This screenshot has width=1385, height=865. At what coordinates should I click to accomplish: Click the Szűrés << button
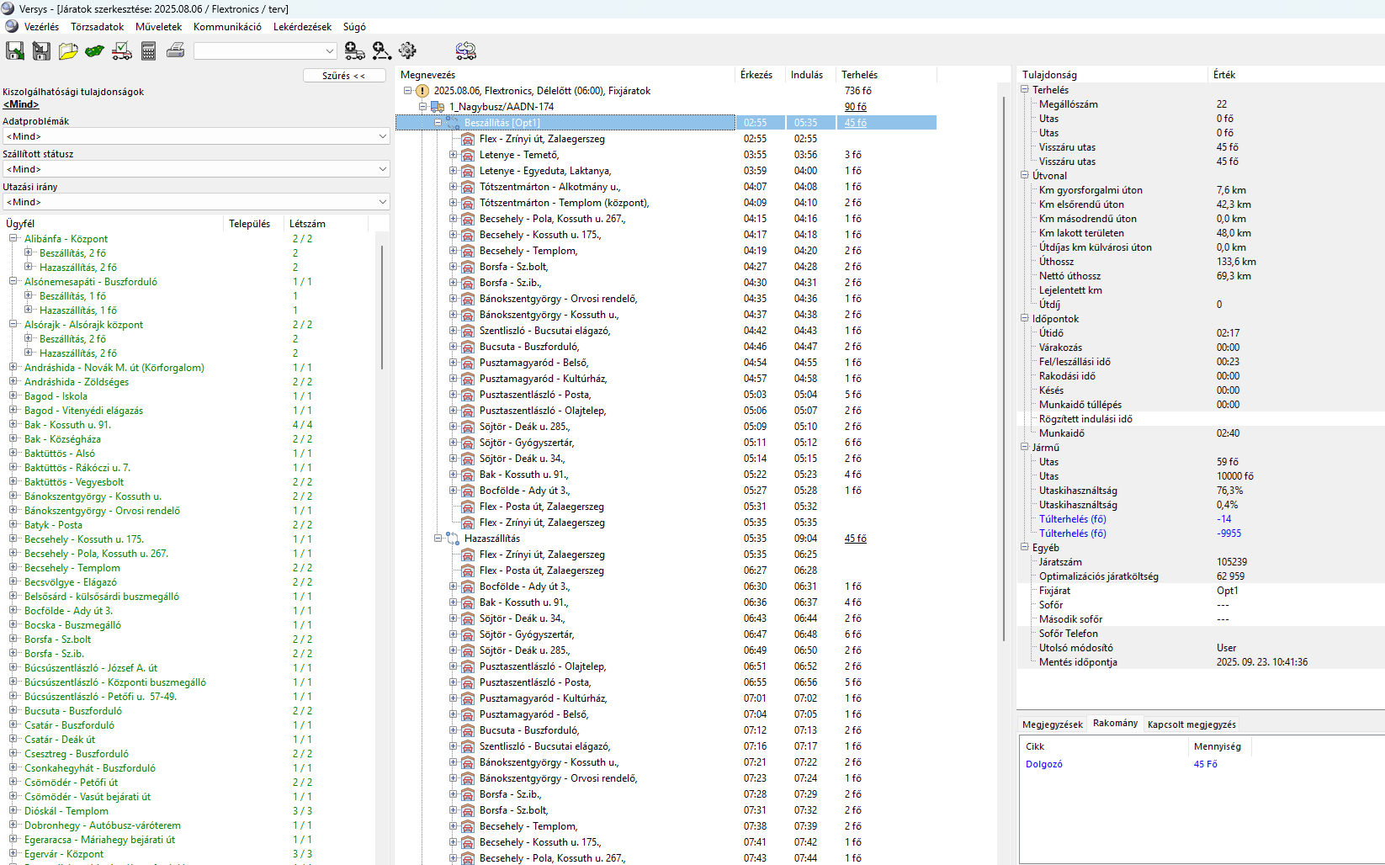pyautogui.click(x=344, y=76)
